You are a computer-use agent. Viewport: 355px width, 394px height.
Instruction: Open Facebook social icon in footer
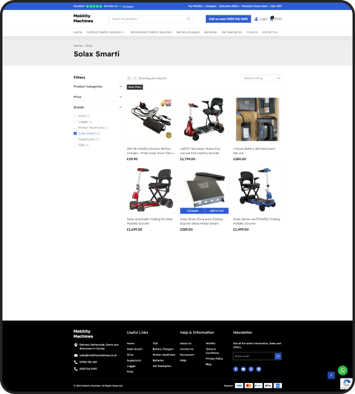tap(236, 369)
